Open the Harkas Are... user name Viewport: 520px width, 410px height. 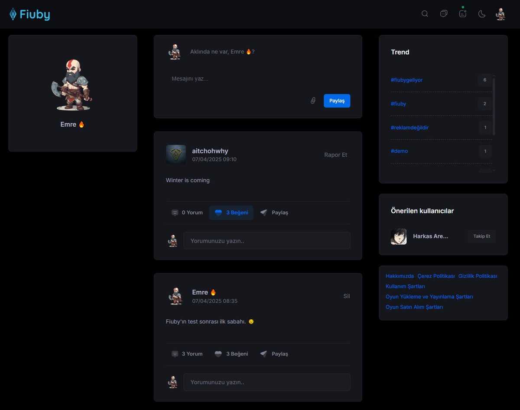click(431, 236)
